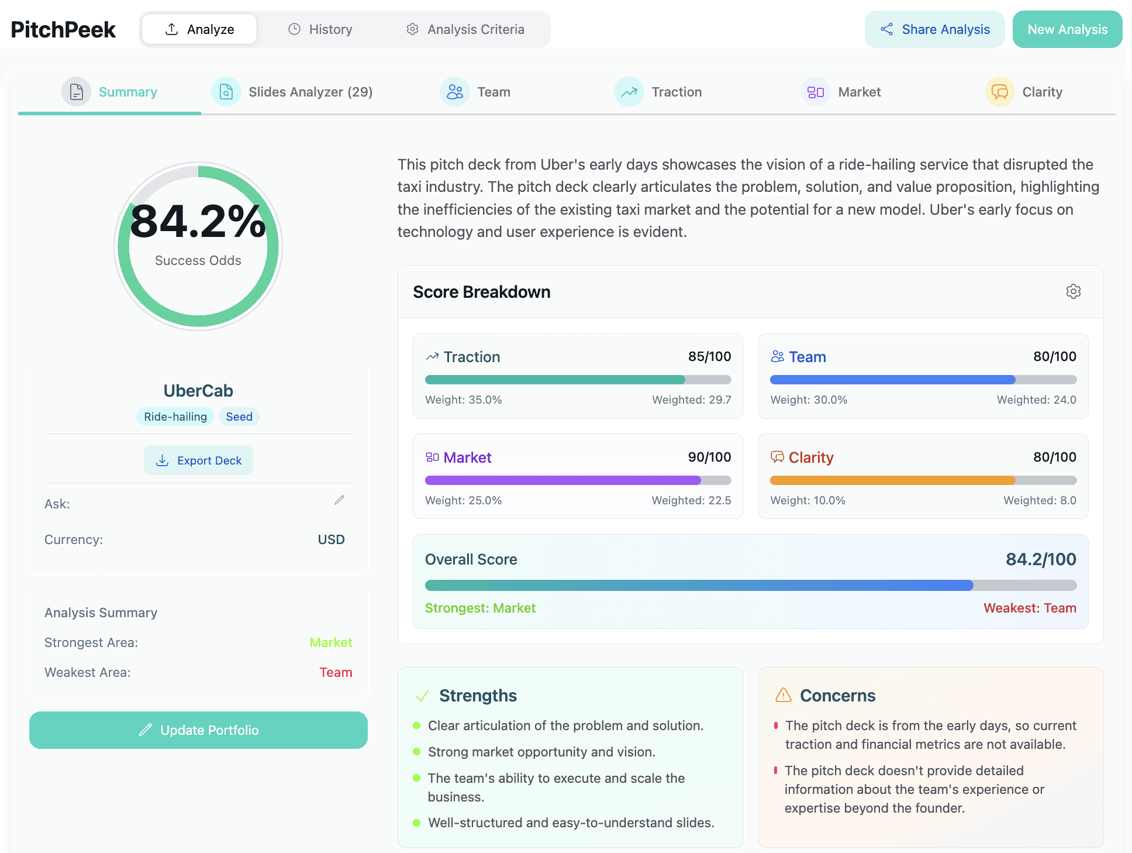
Task: Open the Analysis Criteria tab
Action: click(465, 29)
